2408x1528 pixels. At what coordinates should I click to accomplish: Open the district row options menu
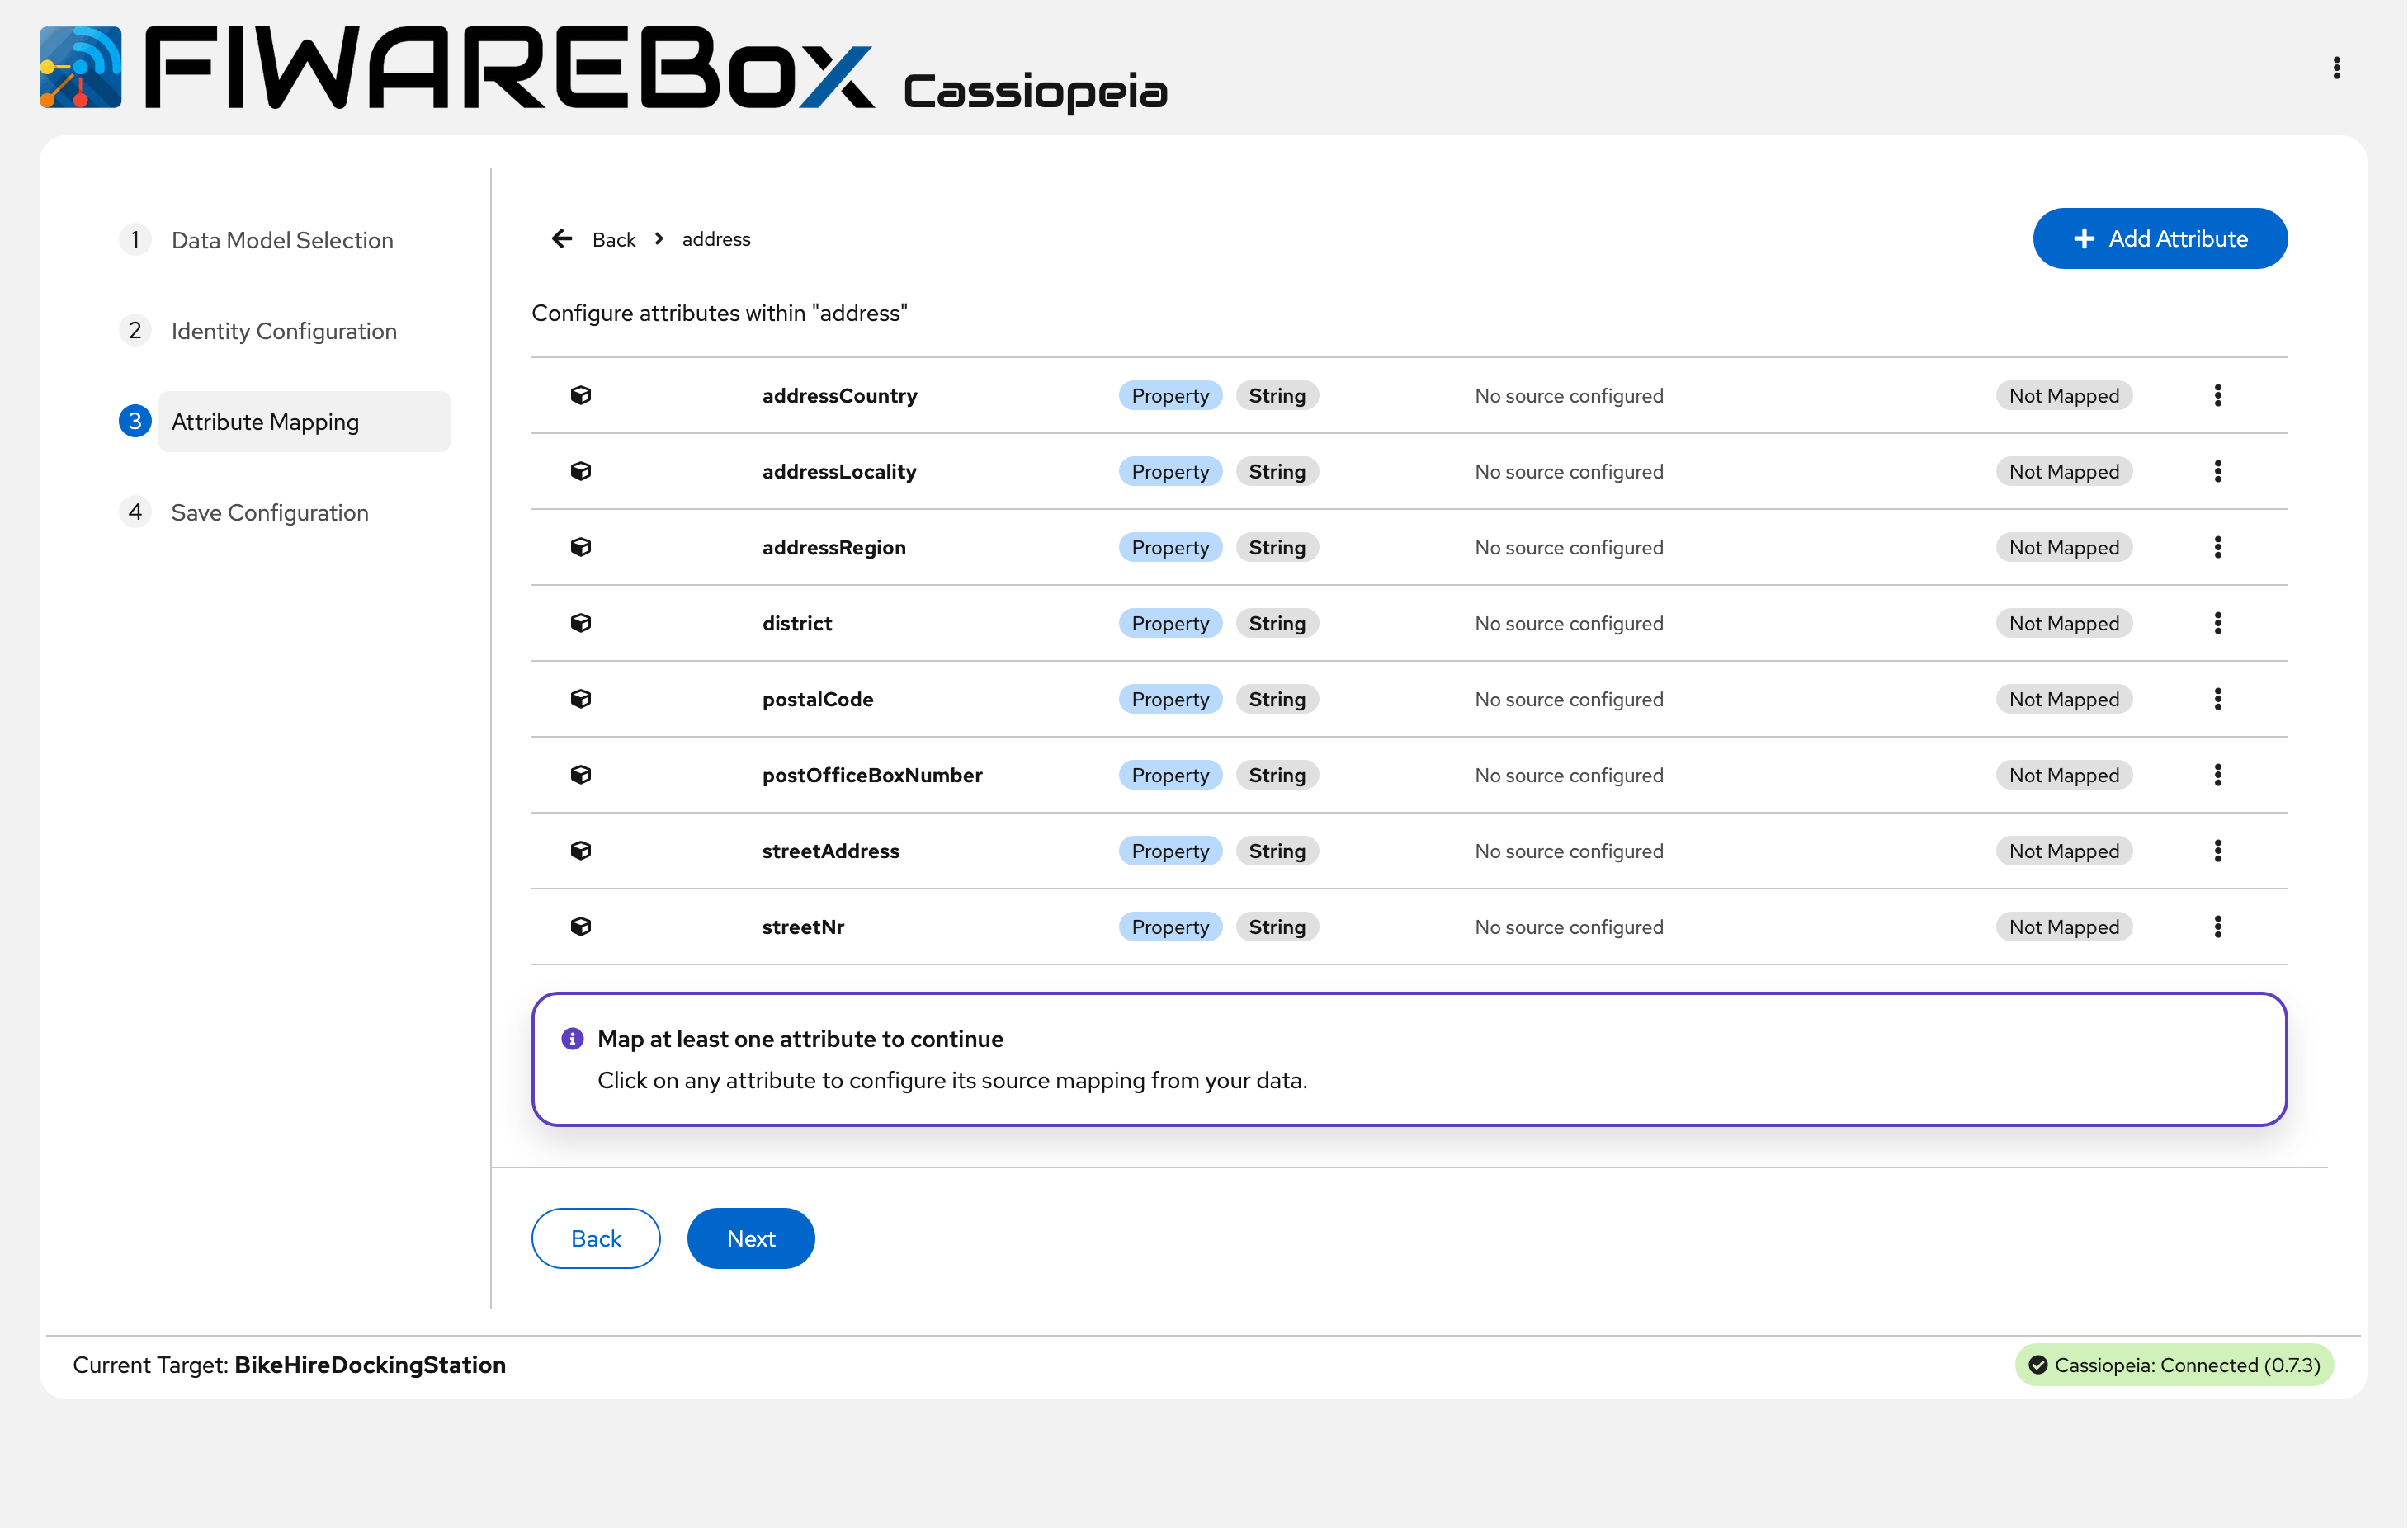pos(2217,623)
